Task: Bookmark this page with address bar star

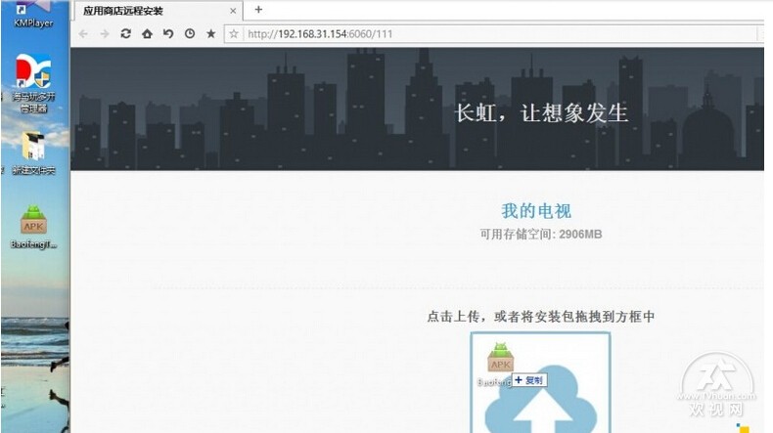Action: tap(234, 33)
